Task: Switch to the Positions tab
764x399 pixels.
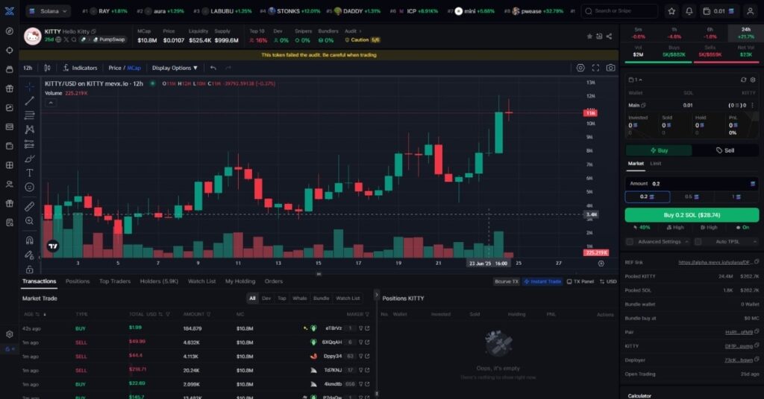Action: tap(78, 281)
